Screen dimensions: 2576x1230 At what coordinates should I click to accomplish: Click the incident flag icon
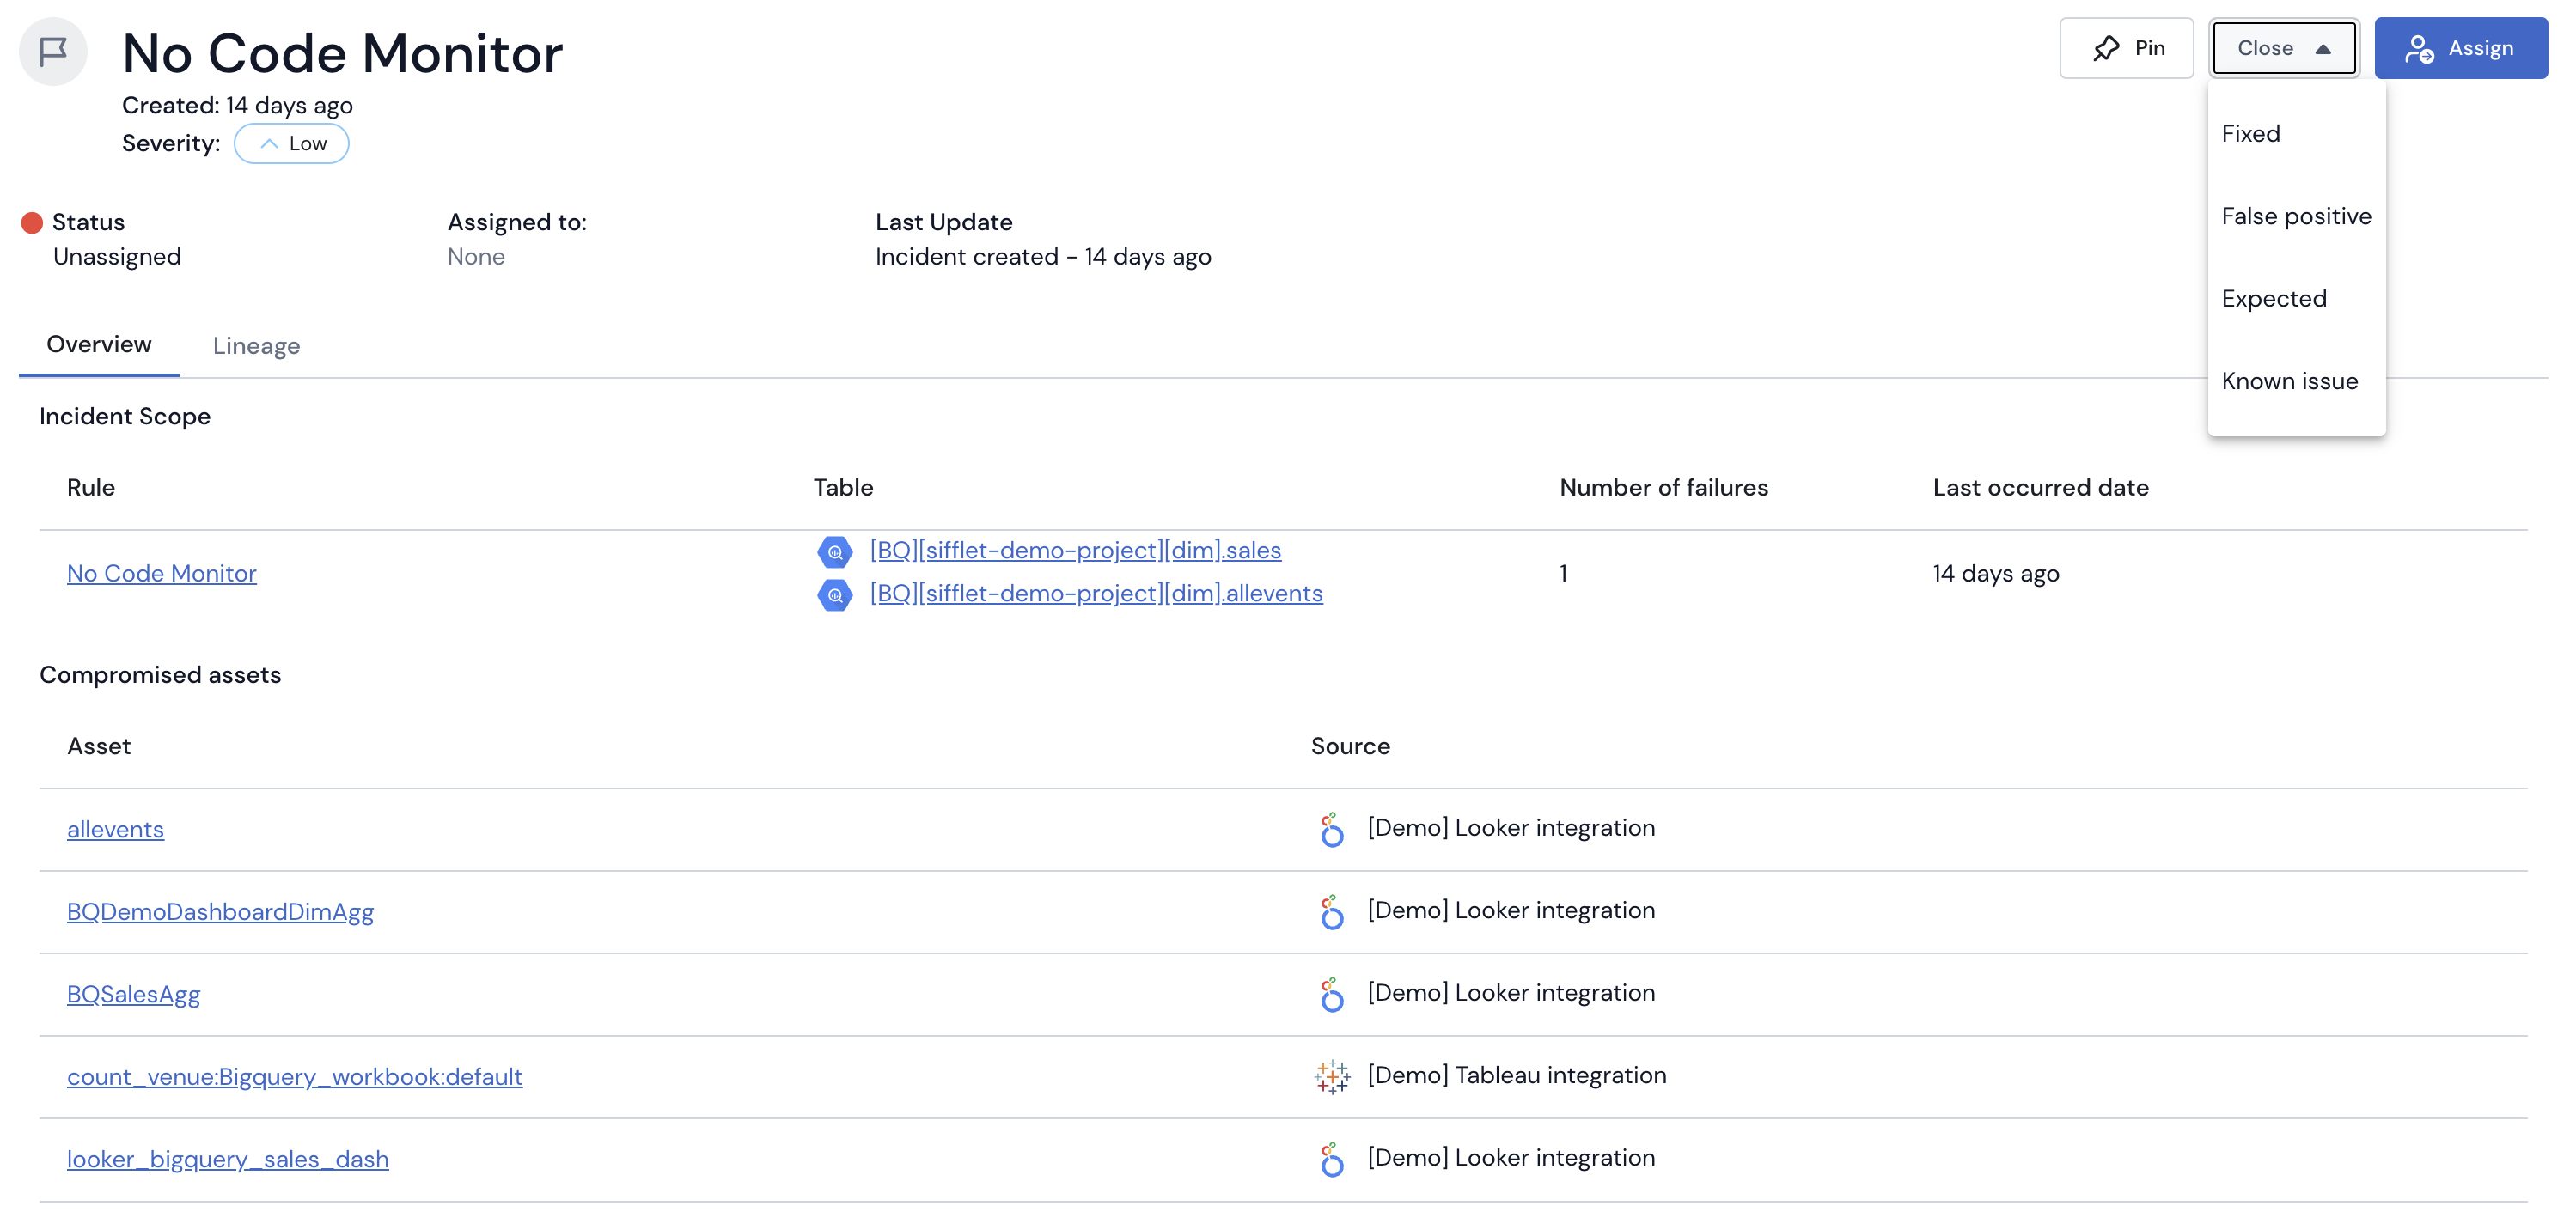[53, 51]
